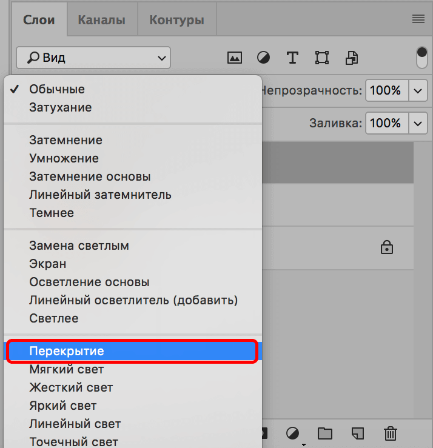
Task: Click the Непрозрачность 100% value field
Action: pyautogui.click(x=386, y=91)
